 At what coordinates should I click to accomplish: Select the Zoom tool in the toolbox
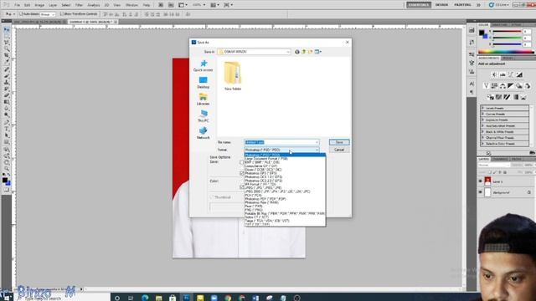point(7,169)
